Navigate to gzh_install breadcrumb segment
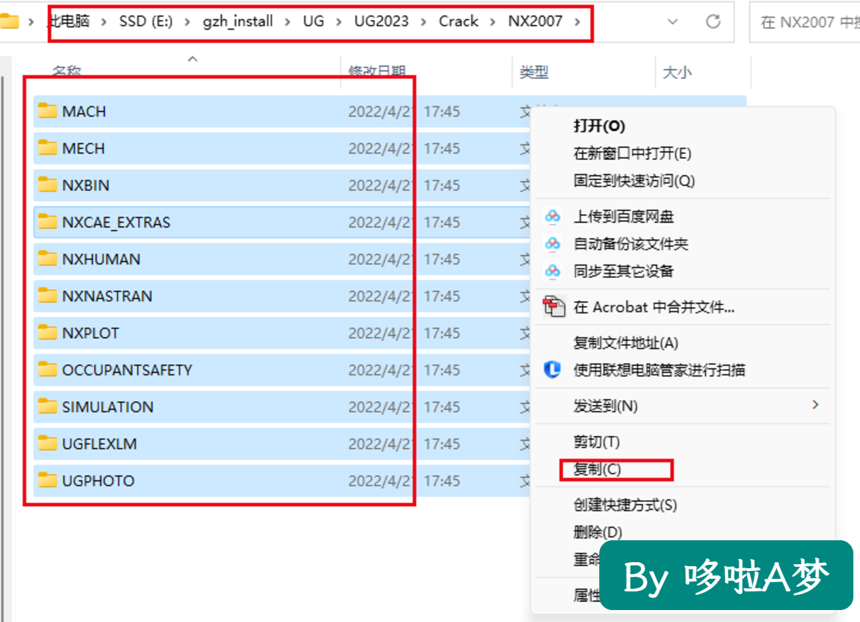This screenshot has width=860, height=622. [x=238, y=21]
